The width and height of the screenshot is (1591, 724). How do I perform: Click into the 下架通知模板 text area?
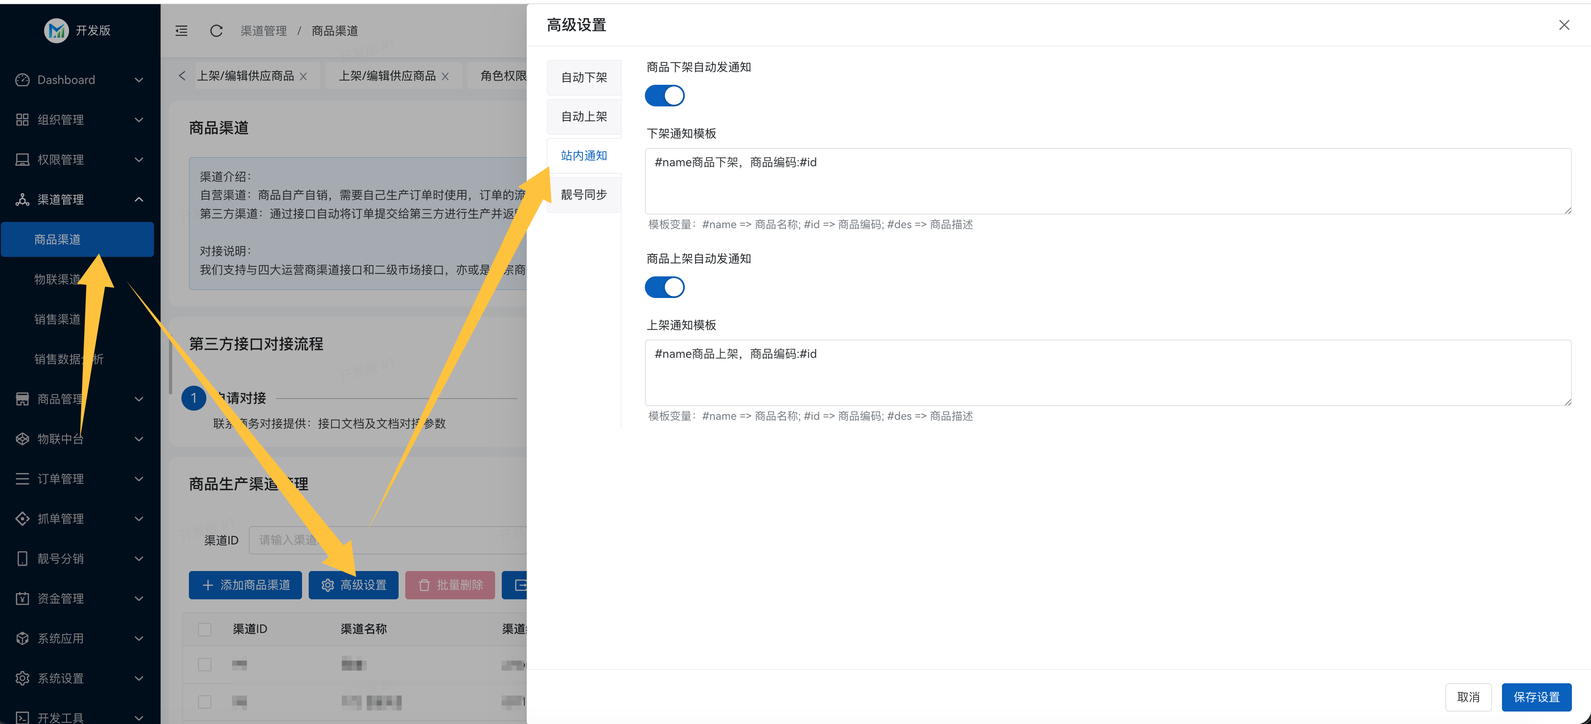pos(1108,181)
